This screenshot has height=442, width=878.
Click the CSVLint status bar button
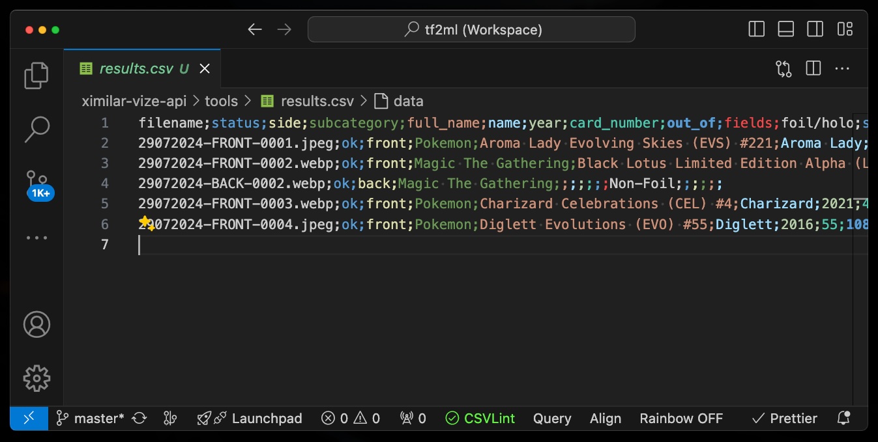(480, 418)
